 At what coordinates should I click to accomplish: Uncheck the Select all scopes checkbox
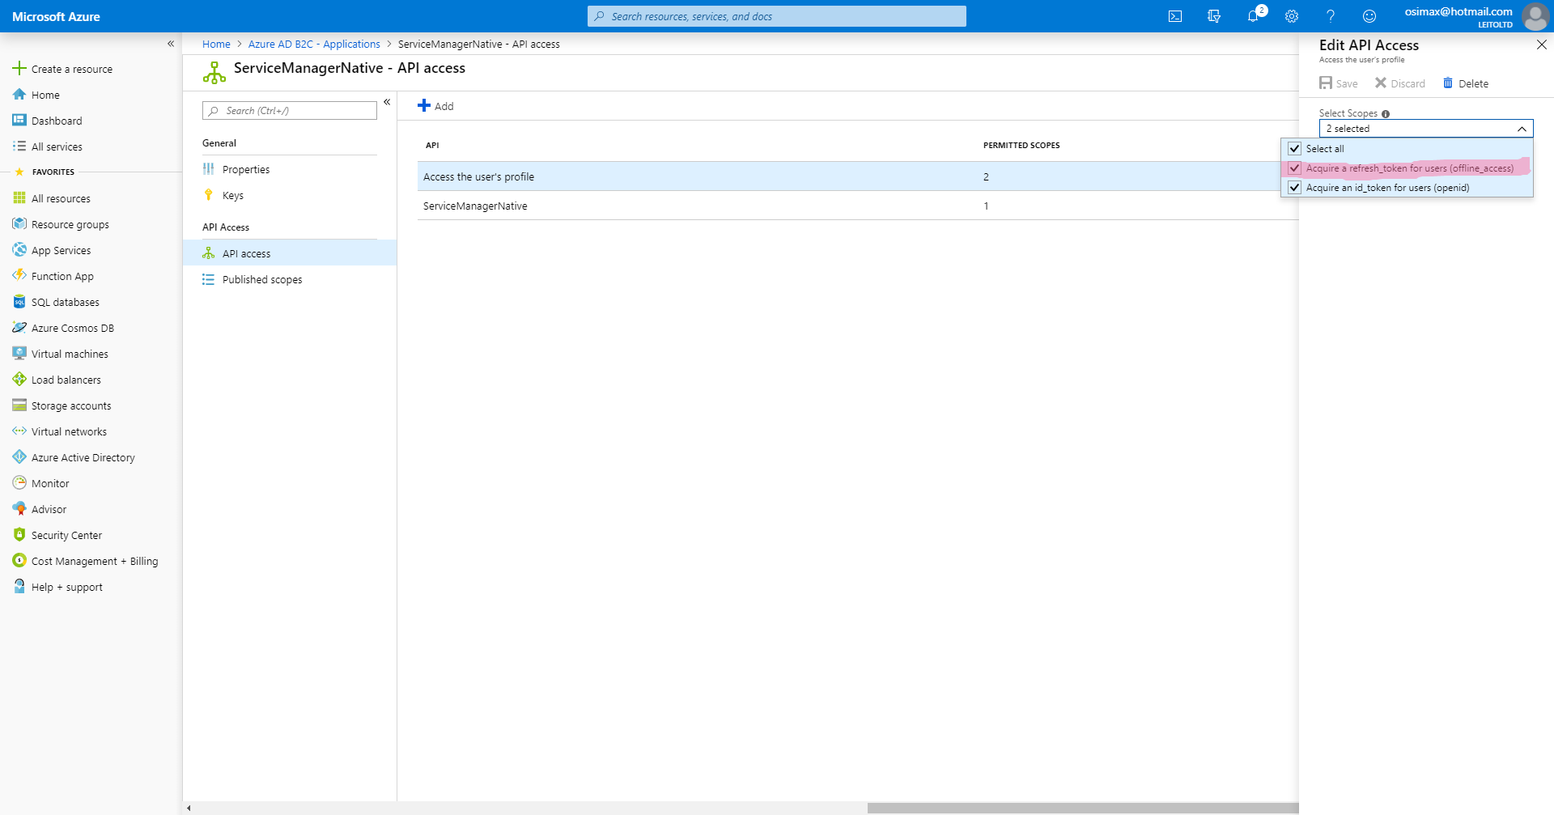point(1295,148)
